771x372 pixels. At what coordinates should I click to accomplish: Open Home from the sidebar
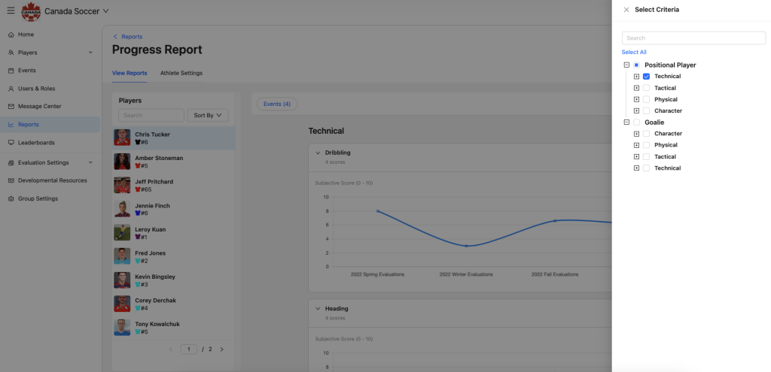pyautogui.click(x=26, y=35)
